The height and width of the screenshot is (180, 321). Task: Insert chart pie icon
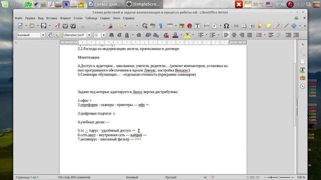point(190,25)
